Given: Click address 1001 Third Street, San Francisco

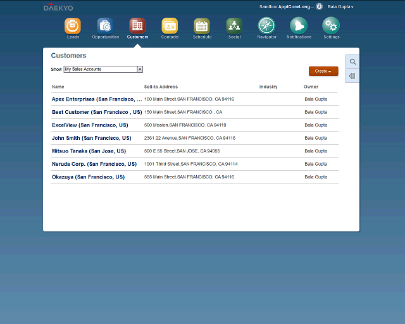Looking at the screenshot, I should click(191, 164).
